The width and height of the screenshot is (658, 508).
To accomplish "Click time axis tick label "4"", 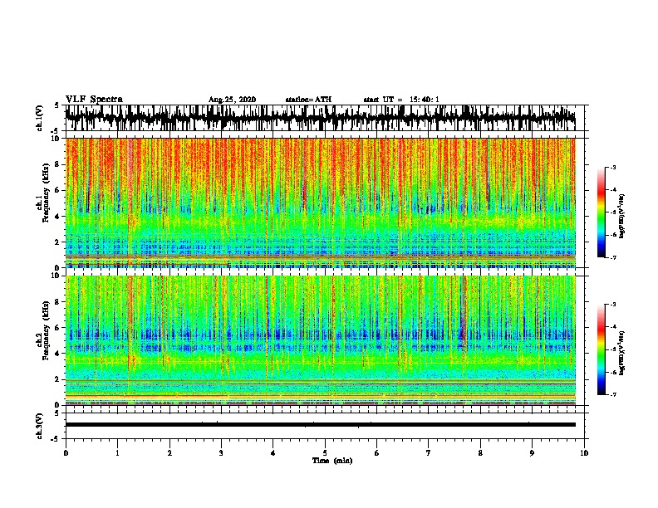I will click(x=273, y=453).
